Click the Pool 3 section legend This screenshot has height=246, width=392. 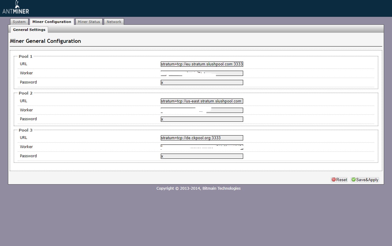pos(25,130)
